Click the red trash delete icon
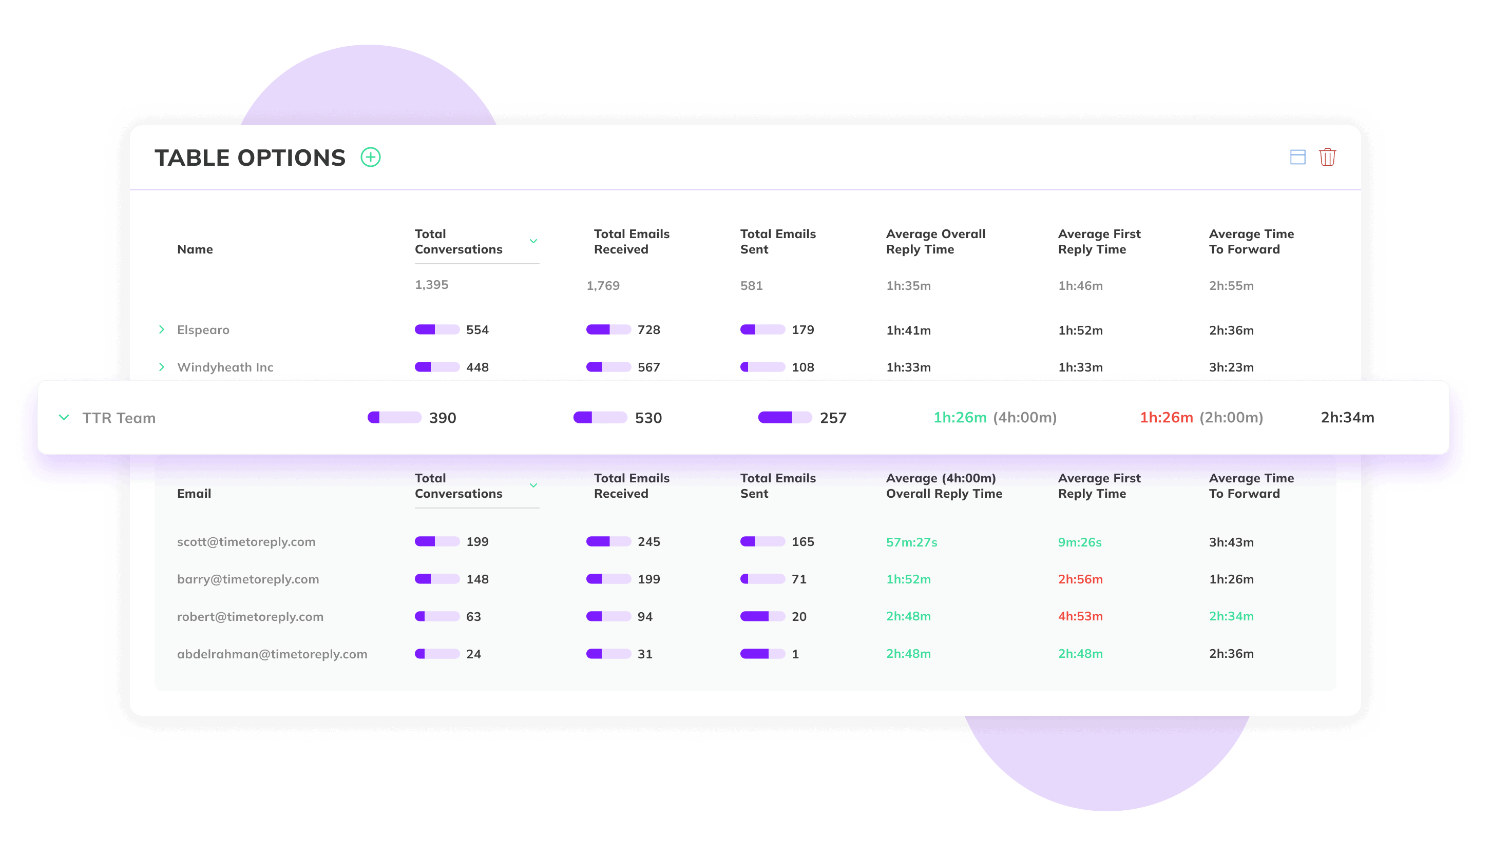 point(1327,157)
